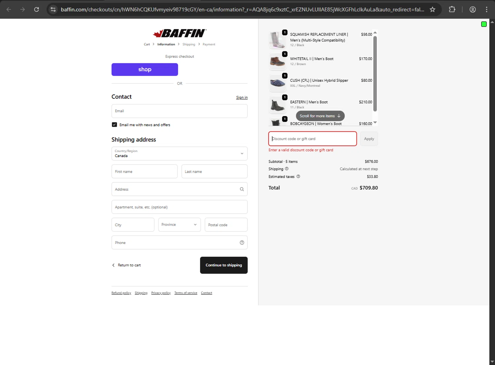The width and height of the screenshot is (495, 365).
Task: Click the Information breadcrumb
Action: 166,44
